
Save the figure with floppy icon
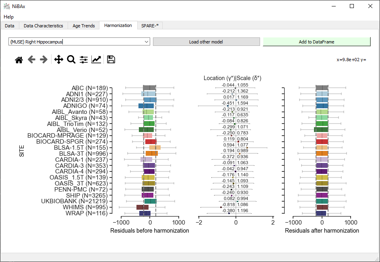(x=111, y=60)
